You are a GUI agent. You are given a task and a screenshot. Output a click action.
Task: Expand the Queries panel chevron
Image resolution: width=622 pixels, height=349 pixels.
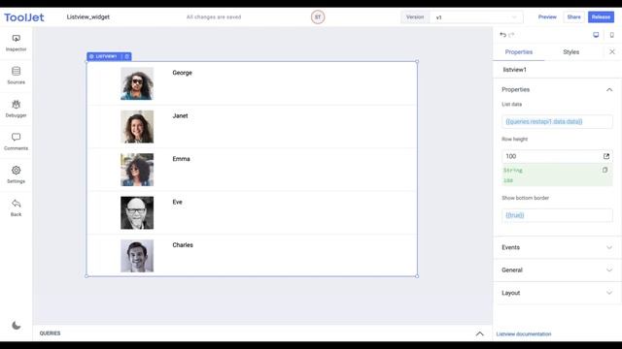479,333
